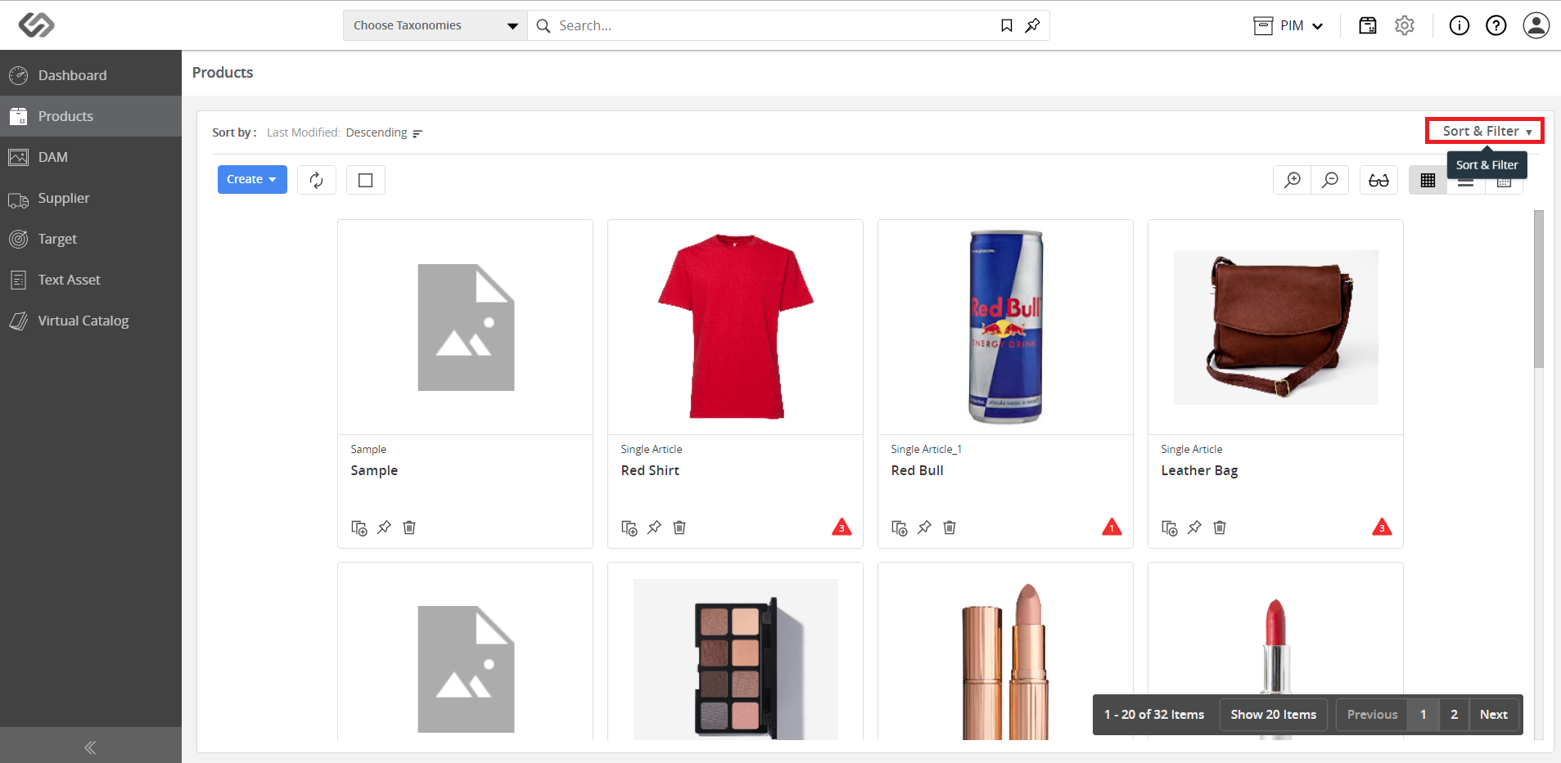Click the Last Modified sort label
Viewport: 1561px width, 763px height.
pos(303,132)
